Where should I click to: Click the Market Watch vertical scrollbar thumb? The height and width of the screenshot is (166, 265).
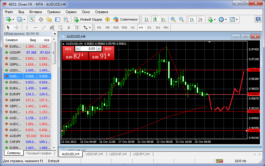(54, 53)
